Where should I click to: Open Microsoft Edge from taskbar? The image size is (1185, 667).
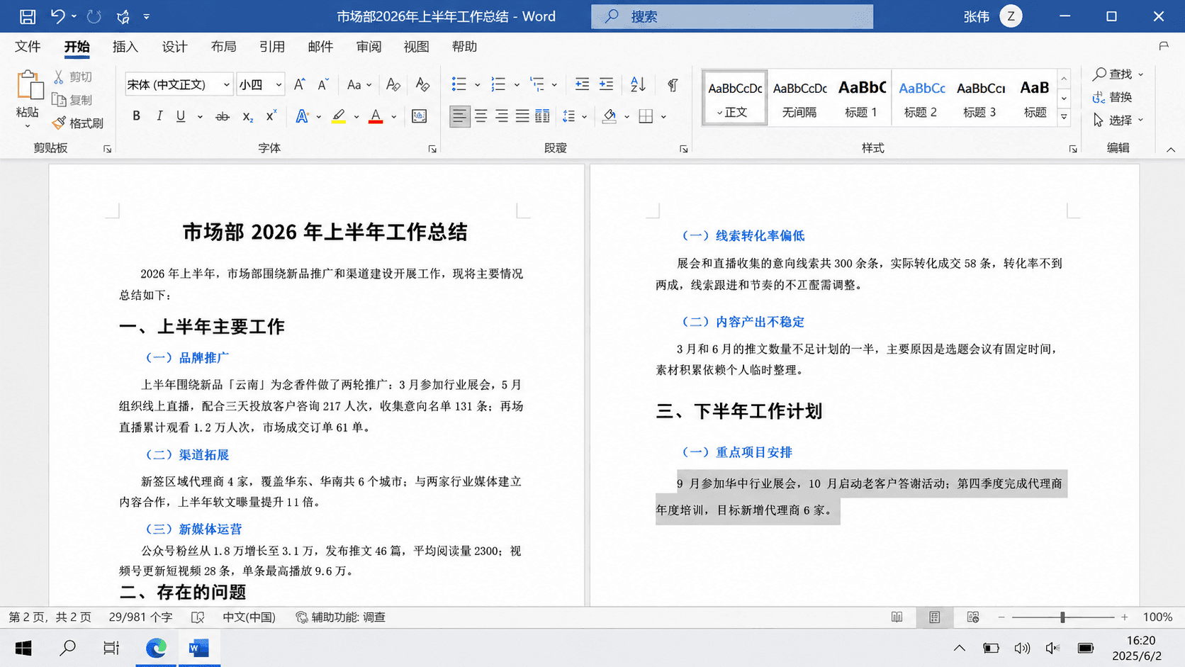156,648
